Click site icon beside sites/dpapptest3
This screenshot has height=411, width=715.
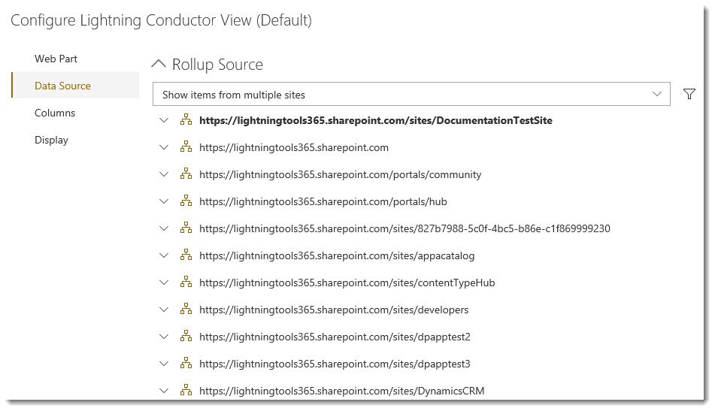click(x=186, y=363)
